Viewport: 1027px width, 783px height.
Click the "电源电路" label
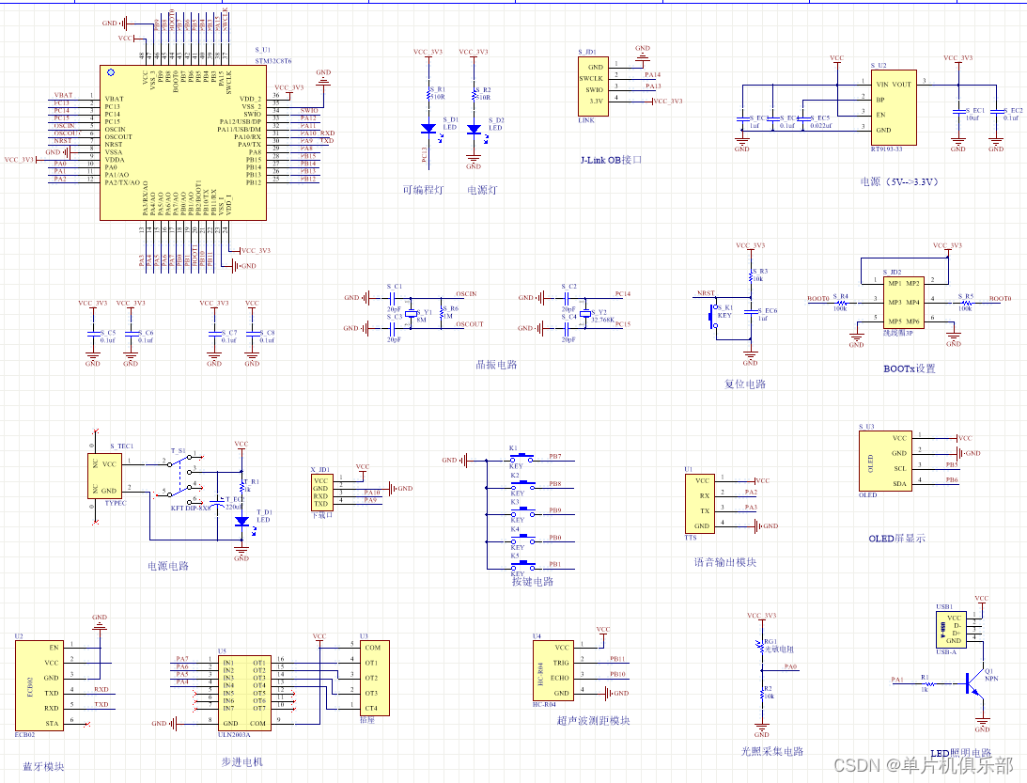tap(168, 566)
